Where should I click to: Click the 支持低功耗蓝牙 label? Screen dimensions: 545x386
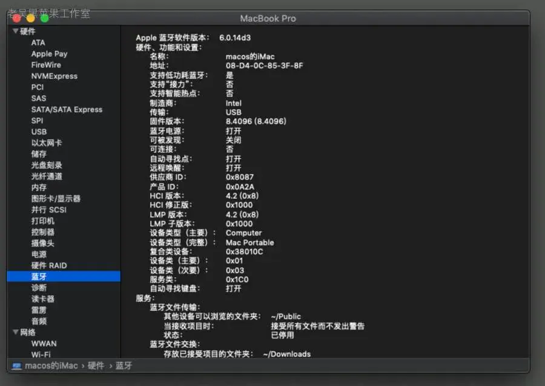click(x=179, y=75)
